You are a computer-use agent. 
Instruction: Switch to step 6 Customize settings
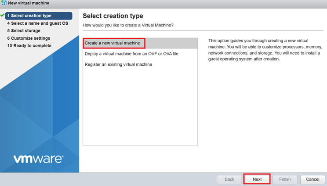[29, 38]
